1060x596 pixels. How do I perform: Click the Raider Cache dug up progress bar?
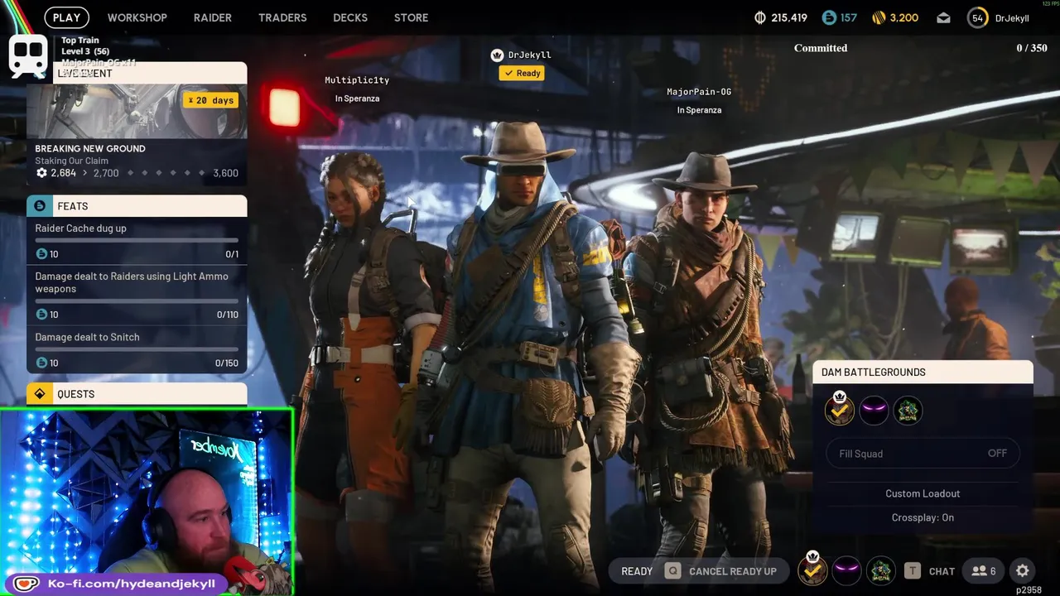tap(137, 241)
